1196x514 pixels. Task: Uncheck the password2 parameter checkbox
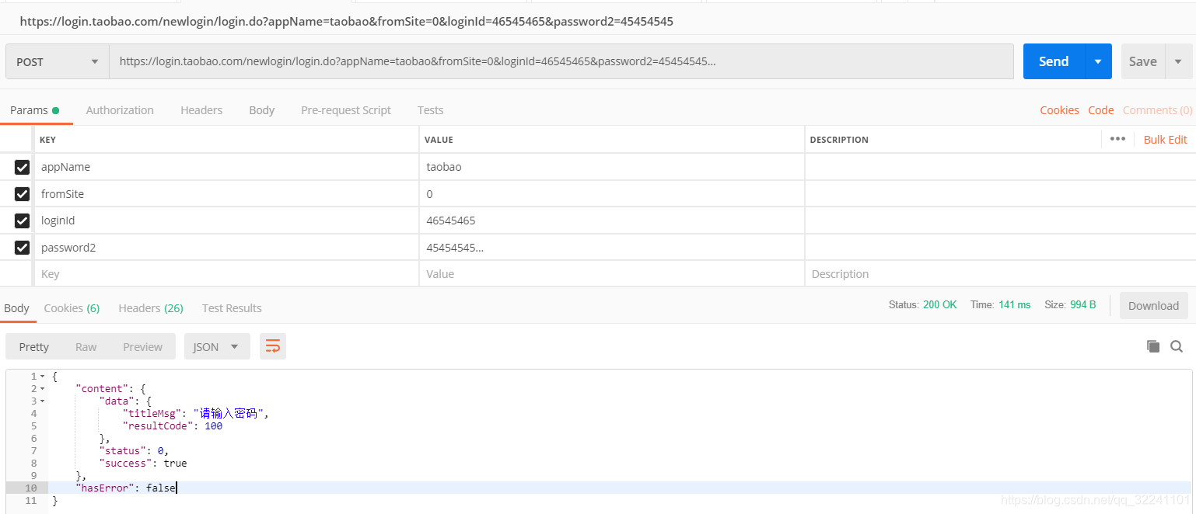click(22, 248)
